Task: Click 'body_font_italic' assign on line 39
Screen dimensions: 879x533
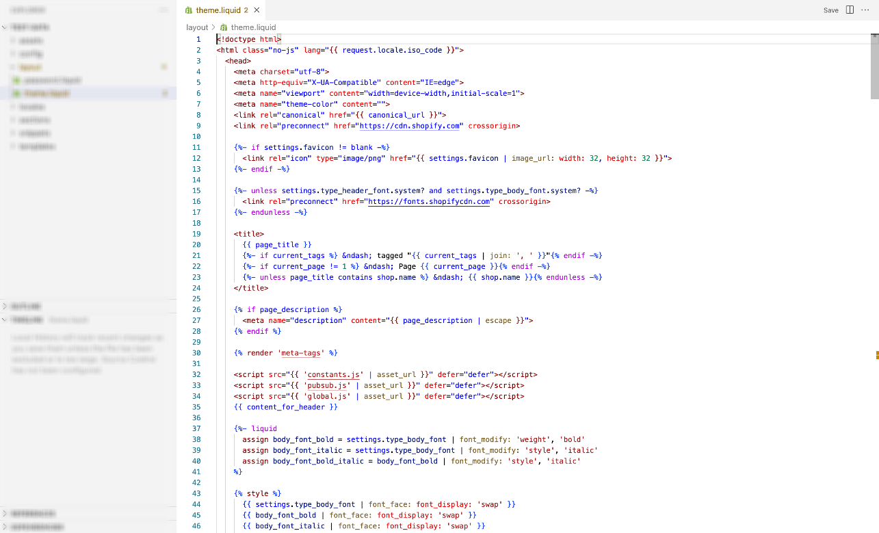Action: tap(307, 451)
